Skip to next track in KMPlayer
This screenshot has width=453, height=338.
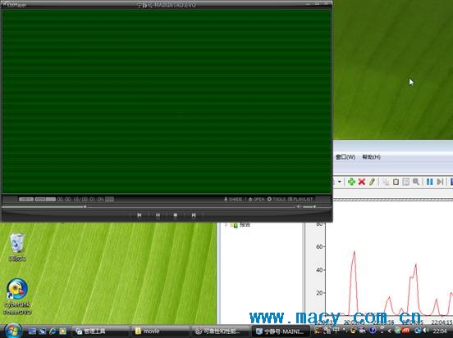click(194, 215)
